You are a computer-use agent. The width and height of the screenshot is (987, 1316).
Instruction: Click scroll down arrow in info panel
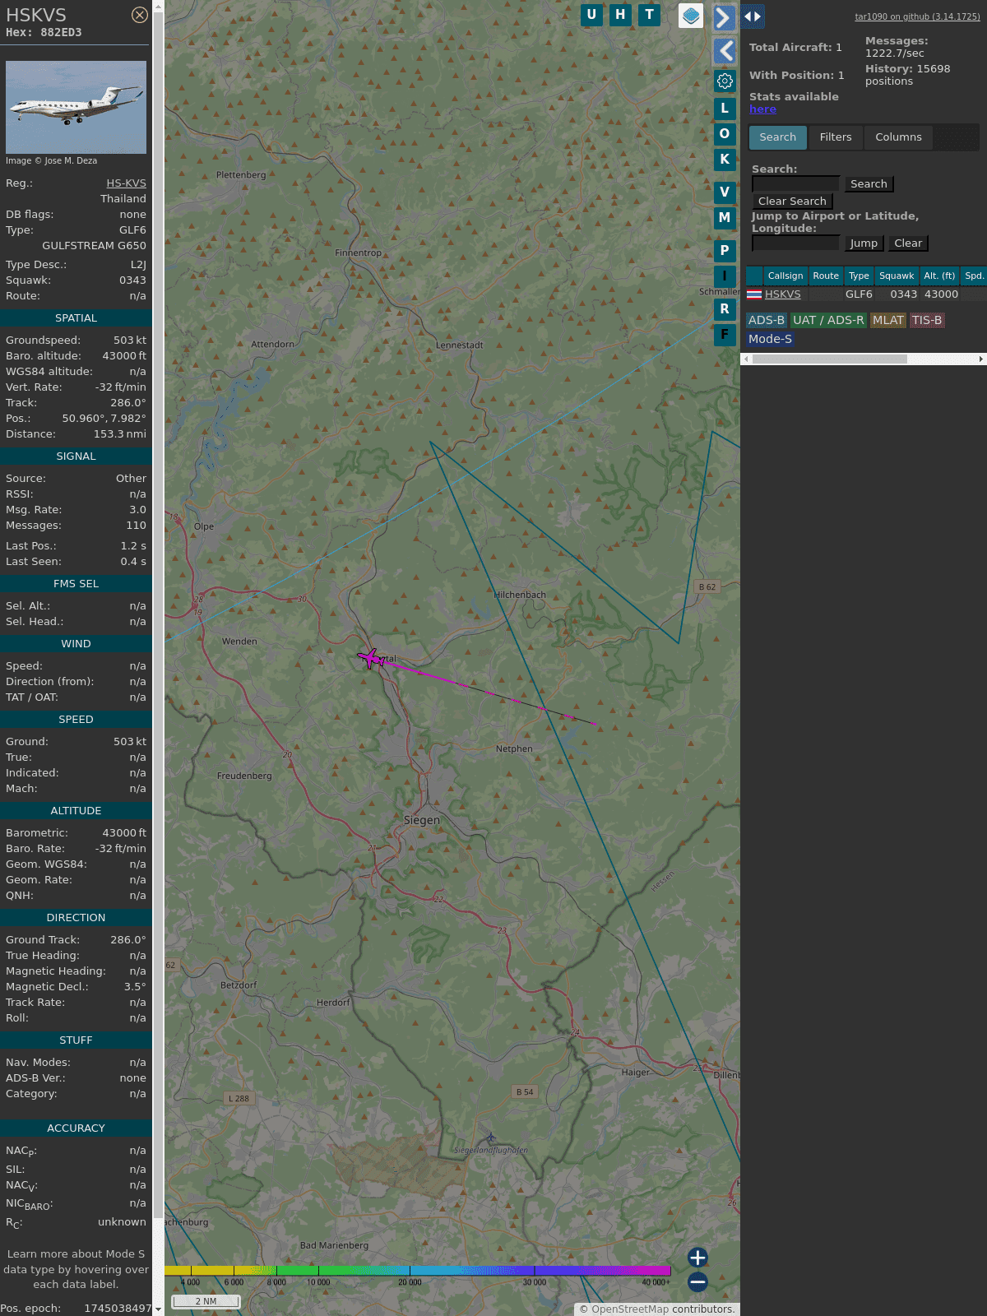pyautogui.click(x=158, y=1309)
